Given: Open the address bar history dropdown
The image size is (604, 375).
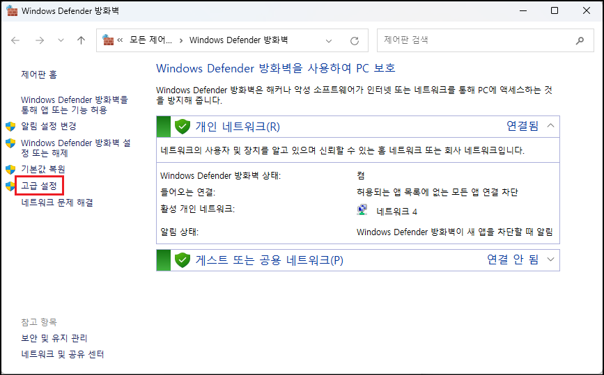Looking at the screenshot, I should [x=329, y=41].
